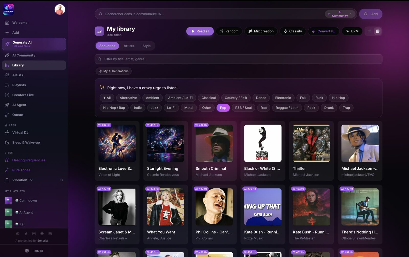Expand the AI Community search scope dropdown
The height and width of the screenshot is (257, 409).
tap(340, 14)
